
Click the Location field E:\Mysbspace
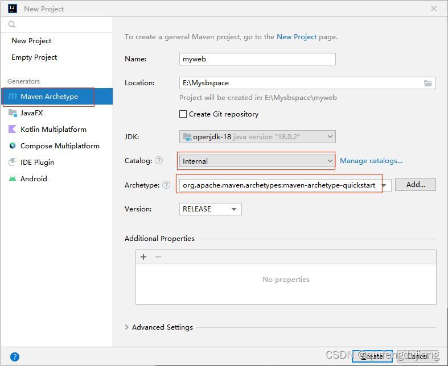point(307,83)
